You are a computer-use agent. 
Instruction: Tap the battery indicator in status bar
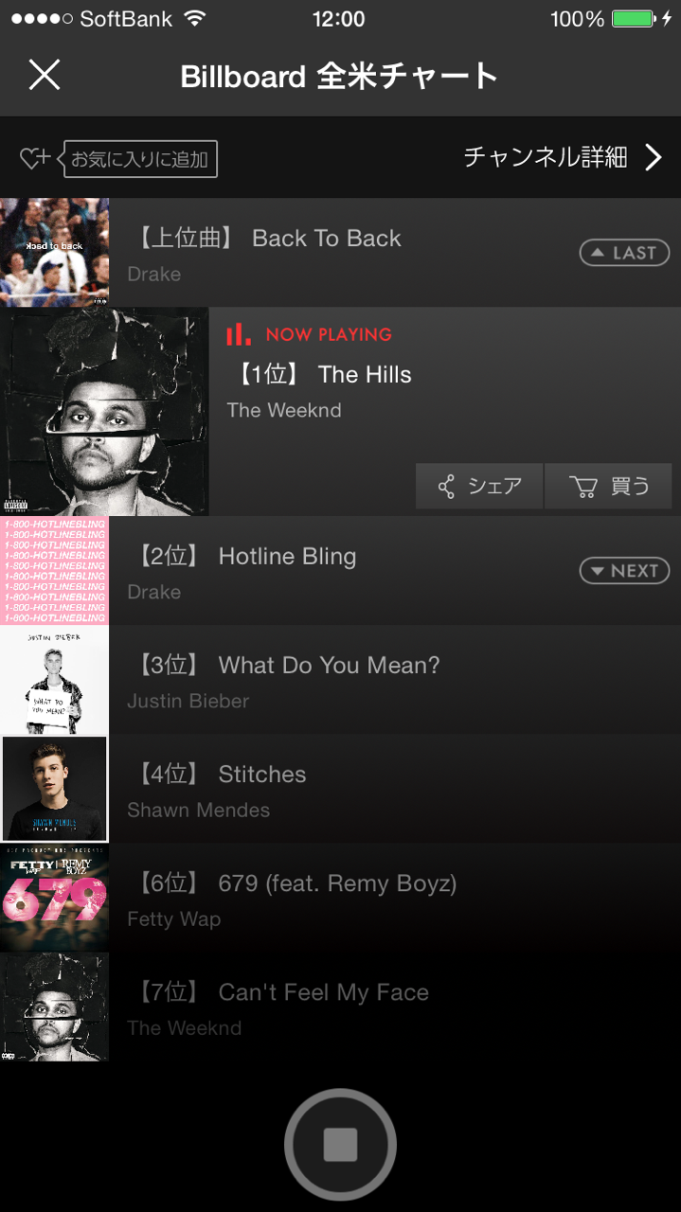click(x=632, y=19)
